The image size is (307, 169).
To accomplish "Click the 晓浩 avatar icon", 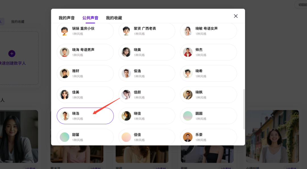I will coord(65,116).
